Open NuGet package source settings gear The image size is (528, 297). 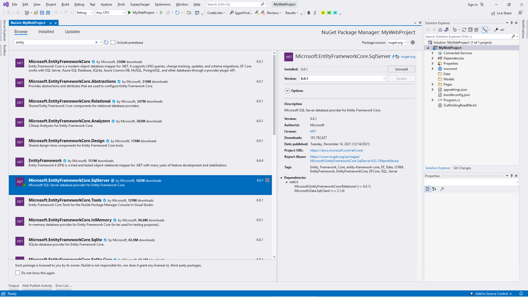tap(413, 42)
